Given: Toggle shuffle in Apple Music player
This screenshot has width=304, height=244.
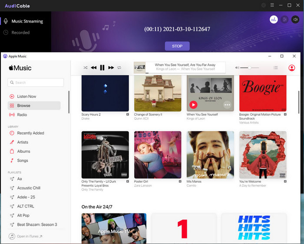Looking at the screenshot, I should [85, 67].
